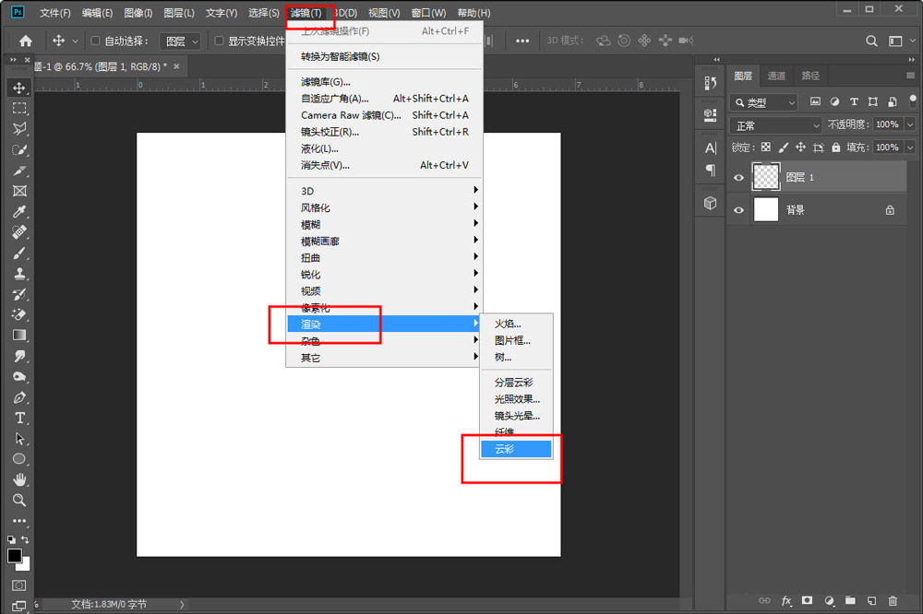This screenshot has height=614, width=923.
Task: Open 类型 layer filter dropdown
Action: tap(764, 102)
